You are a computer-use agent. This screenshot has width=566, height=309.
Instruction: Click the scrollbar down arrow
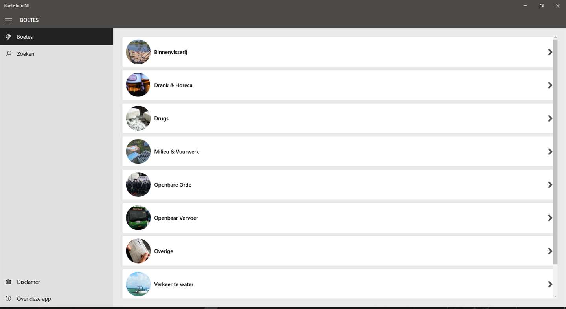555,296
